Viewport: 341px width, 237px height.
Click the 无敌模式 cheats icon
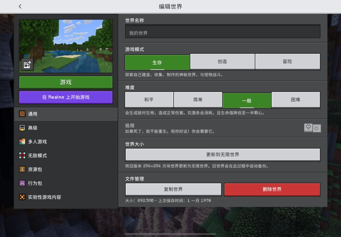coord(22,156)
